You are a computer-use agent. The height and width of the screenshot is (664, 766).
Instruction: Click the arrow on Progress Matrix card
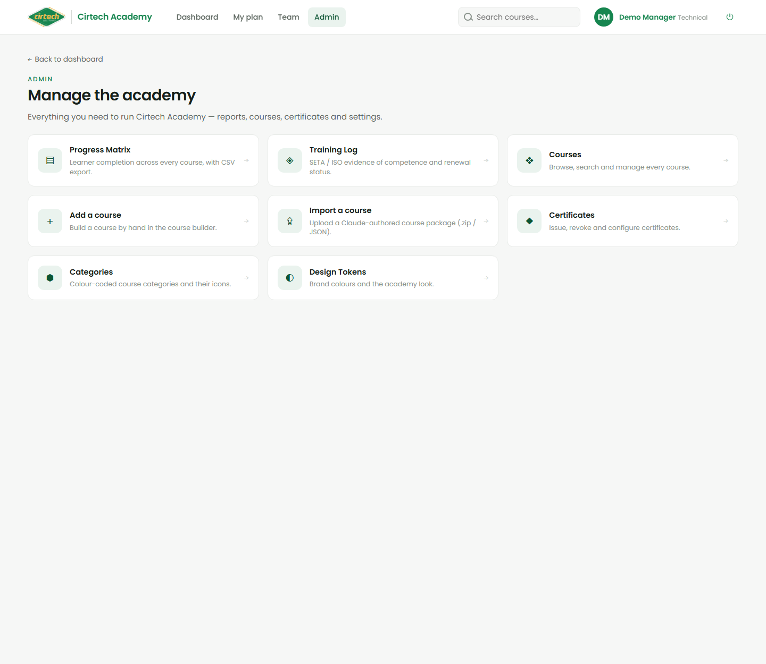point(246,160)
